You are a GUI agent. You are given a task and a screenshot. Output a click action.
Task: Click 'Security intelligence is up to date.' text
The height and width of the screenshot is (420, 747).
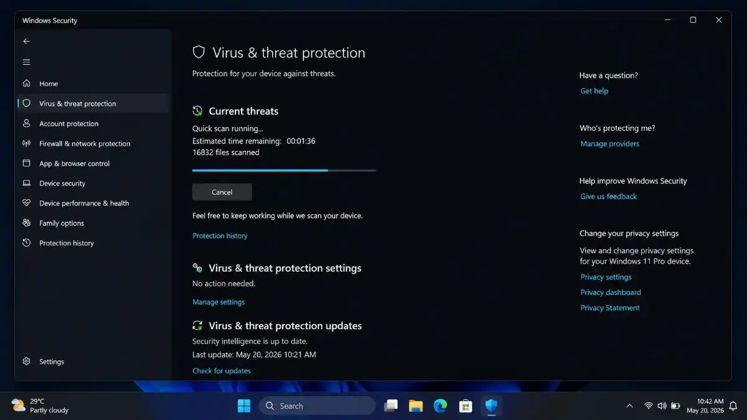tap(250, 341)
